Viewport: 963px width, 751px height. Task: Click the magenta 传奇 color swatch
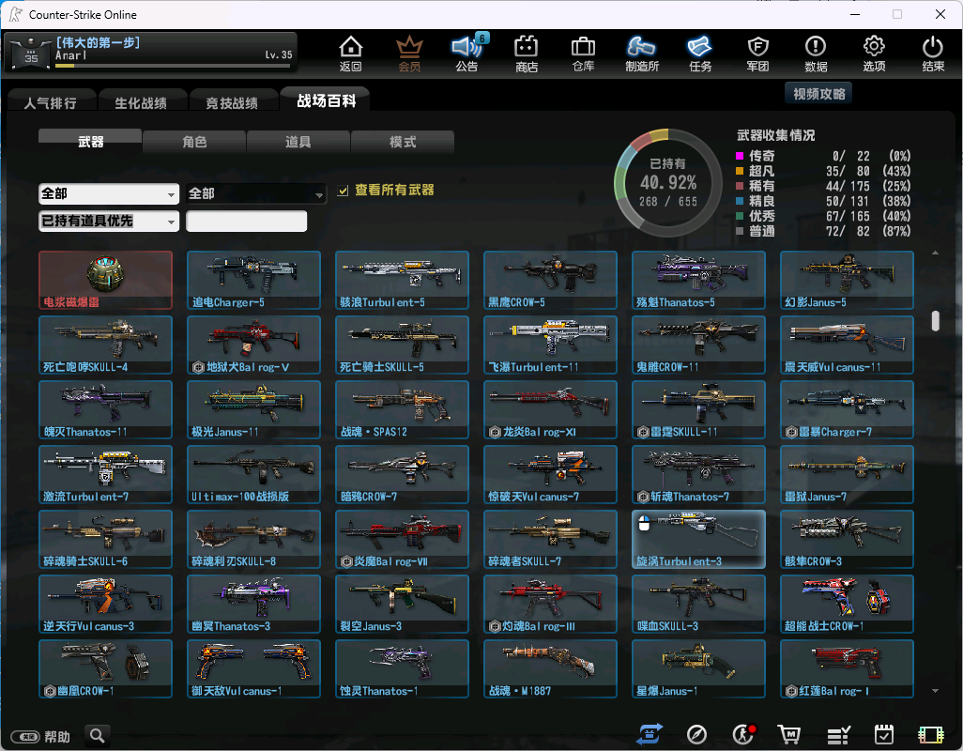740,156
